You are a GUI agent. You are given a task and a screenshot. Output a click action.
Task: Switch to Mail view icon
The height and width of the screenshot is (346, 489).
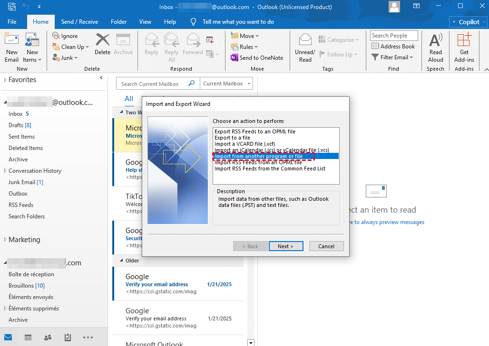[x=8, y=337]
